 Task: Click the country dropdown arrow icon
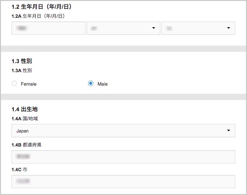coord(228,130)
